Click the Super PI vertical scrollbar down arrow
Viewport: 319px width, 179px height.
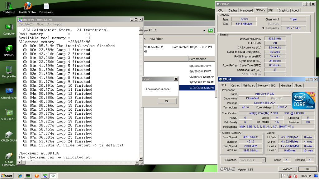141,158
